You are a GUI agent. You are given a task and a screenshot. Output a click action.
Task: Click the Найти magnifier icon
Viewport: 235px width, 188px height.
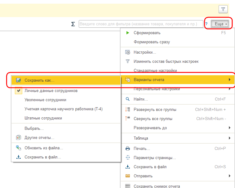tap(128, 99)
